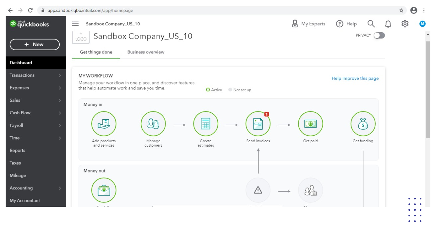This screenshot has width=435, height=230.
Task: Open the Chrome three-dot menu
Action: coord(424,10)
